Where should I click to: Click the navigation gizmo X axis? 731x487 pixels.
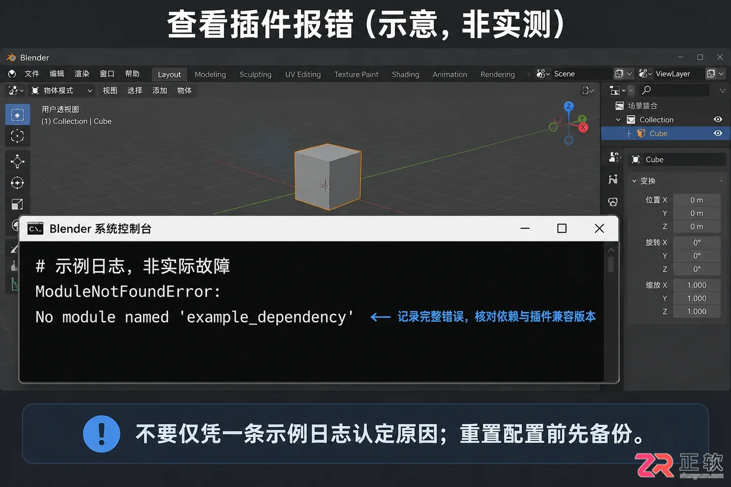(583, 127)
